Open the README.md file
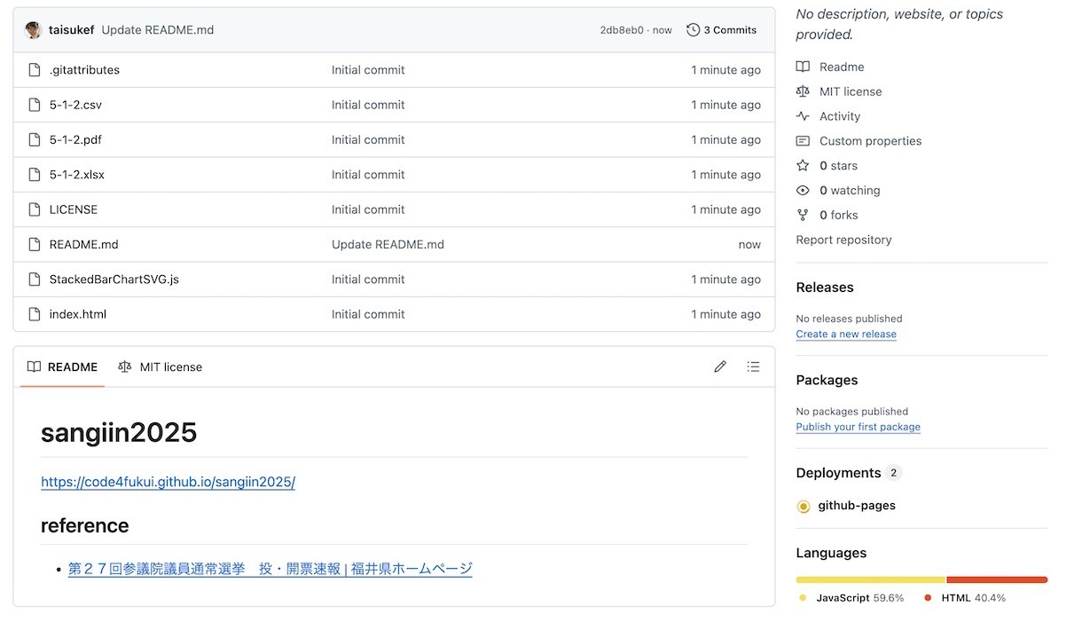Image resolution: width=1082 pixels, height=630 pixels. click(84, 244)
